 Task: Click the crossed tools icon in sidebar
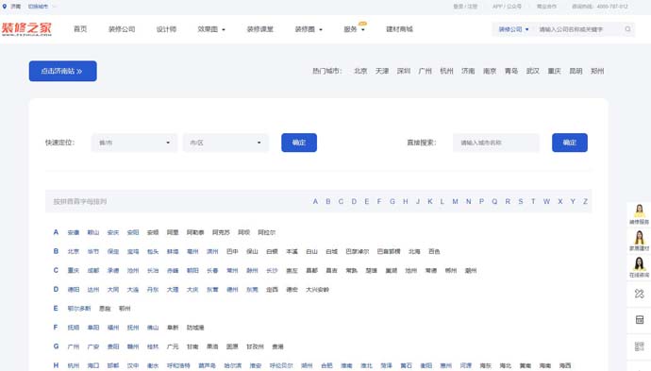coord(640,294)
